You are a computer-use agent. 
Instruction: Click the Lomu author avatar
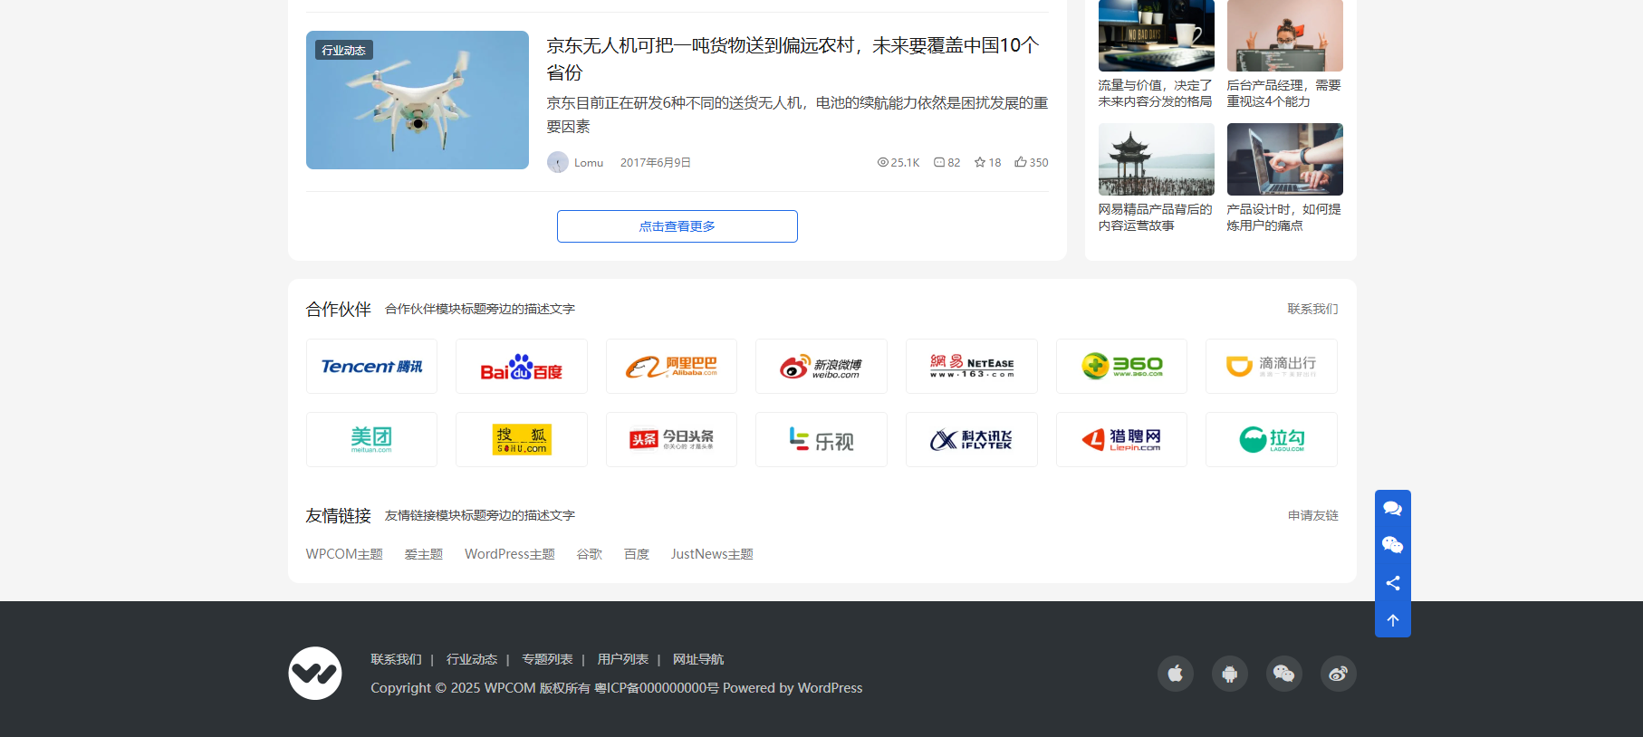coord(558,162)
